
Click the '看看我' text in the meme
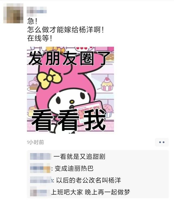pyautogui.click(x=69, y=120)
